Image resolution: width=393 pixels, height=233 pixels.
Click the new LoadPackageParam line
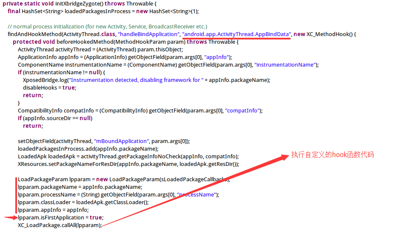(x=124, y=180)
